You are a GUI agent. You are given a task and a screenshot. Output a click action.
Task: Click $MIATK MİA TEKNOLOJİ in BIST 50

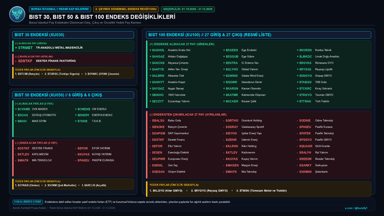pyautogui.click(x=33, y=160)
